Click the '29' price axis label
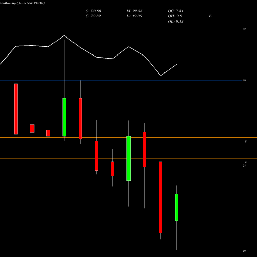The image size is (257, 257). tap(244, 80)
